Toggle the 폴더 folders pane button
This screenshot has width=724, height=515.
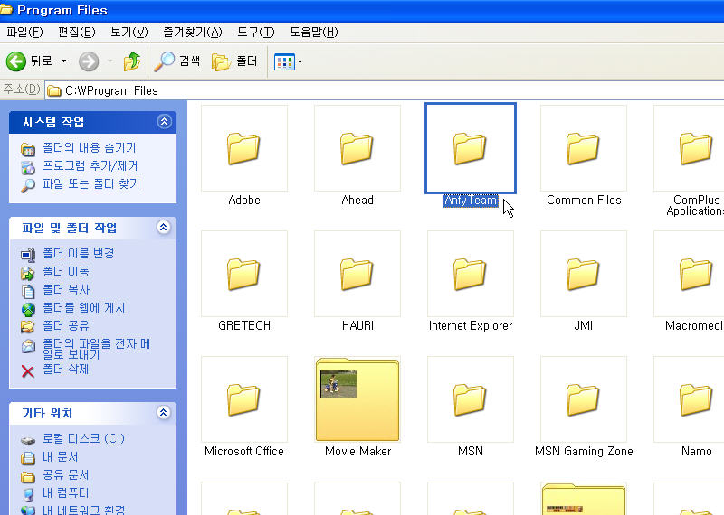coord(234,61)
